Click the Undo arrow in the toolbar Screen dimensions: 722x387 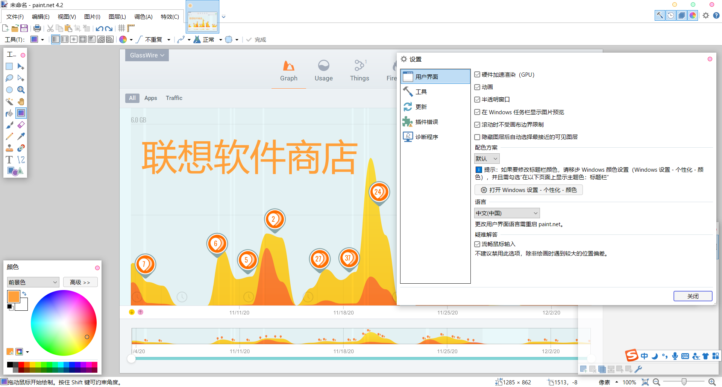100,28
